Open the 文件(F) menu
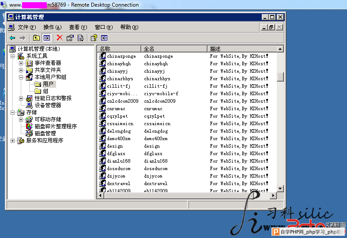This screenshot has height=238, width=347. tap(27, 27)
